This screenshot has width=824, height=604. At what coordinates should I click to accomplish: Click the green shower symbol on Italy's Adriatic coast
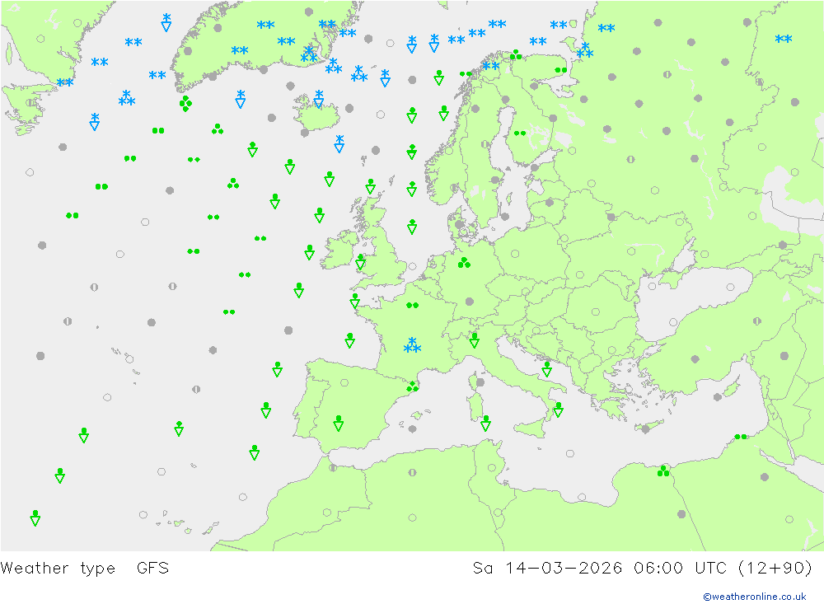click(x=546, y=369)
